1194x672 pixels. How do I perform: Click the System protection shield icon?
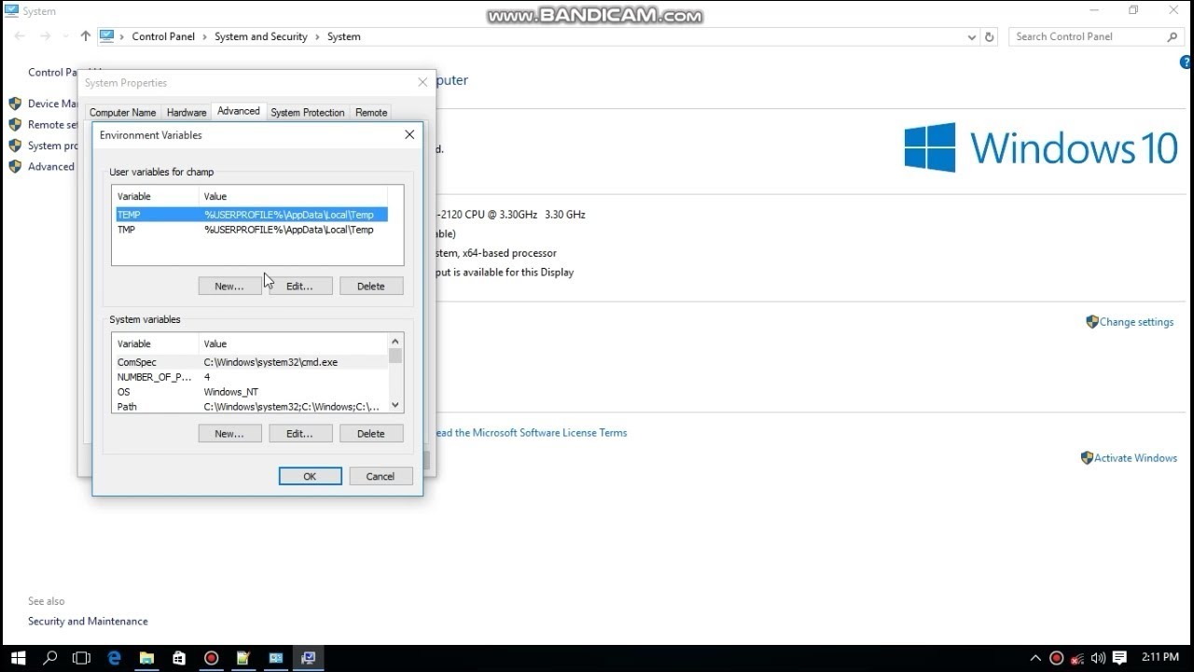[x=15, y=146]
